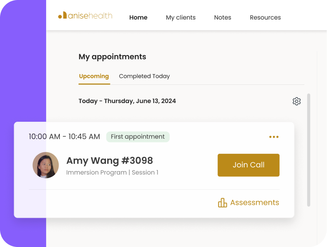Click Immersion Program | Session 1 text
This screenshot has height=247, width=327.
click(112, 172)
